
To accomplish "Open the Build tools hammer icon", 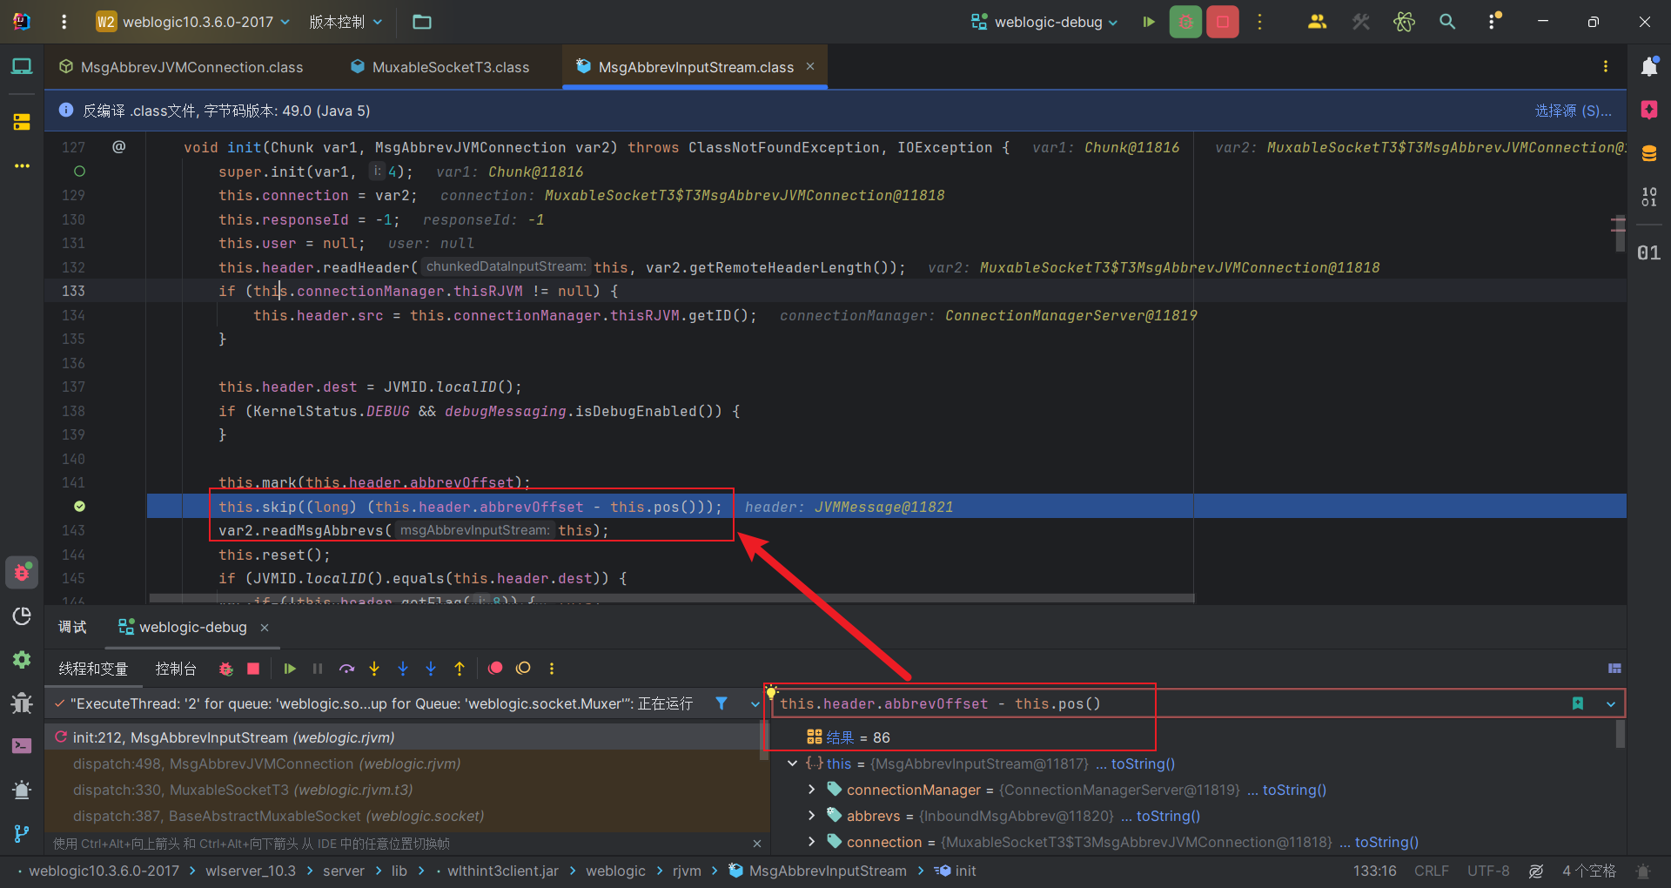I will [x=1360, y=22].
